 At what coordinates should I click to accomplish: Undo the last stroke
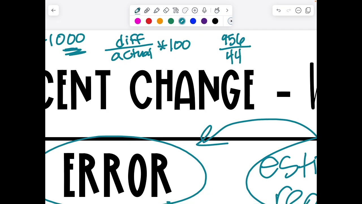279,10
